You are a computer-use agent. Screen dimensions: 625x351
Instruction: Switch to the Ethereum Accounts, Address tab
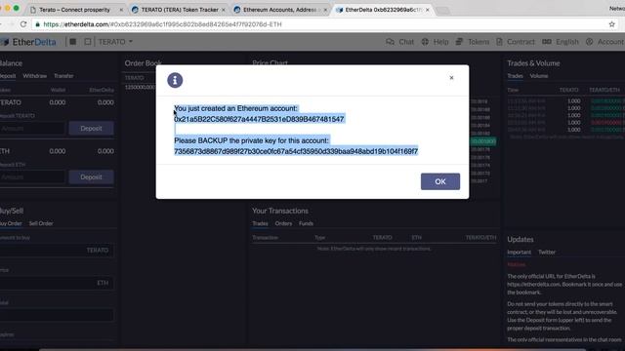[x=280, y=10]
